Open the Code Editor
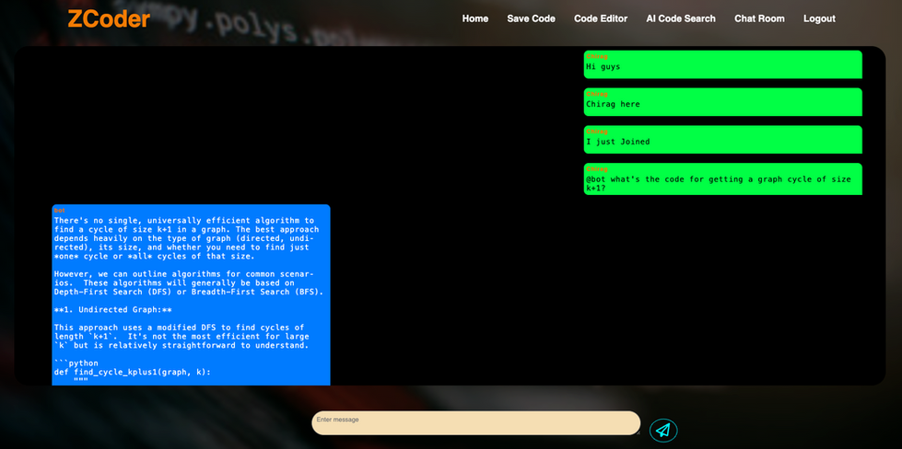Screen dimensions: 902x449 [601, 18]
